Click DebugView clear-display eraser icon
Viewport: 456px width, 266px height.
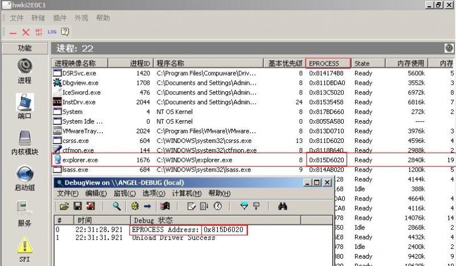[x=192, y=206]
